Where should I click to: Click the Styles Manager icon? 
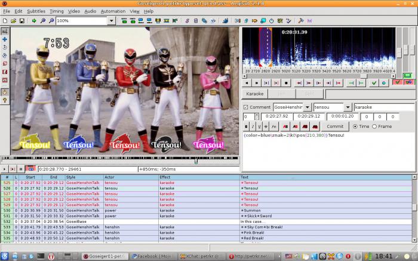pos(187,20)
